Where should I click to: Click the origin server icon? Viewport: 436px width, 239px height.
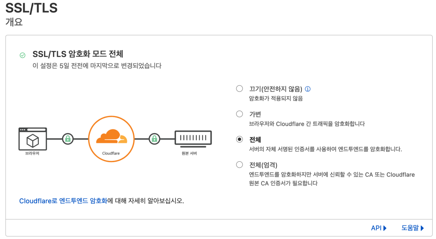[x=193, y=139]
